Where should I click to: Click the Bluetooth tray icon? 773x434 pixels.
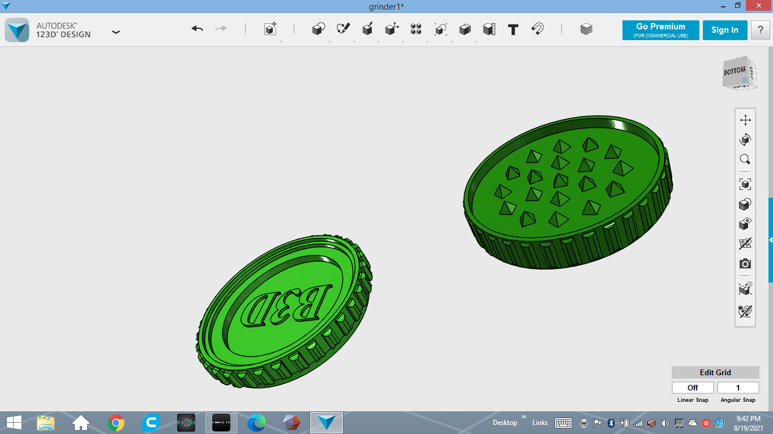click(x=611, y=423)
